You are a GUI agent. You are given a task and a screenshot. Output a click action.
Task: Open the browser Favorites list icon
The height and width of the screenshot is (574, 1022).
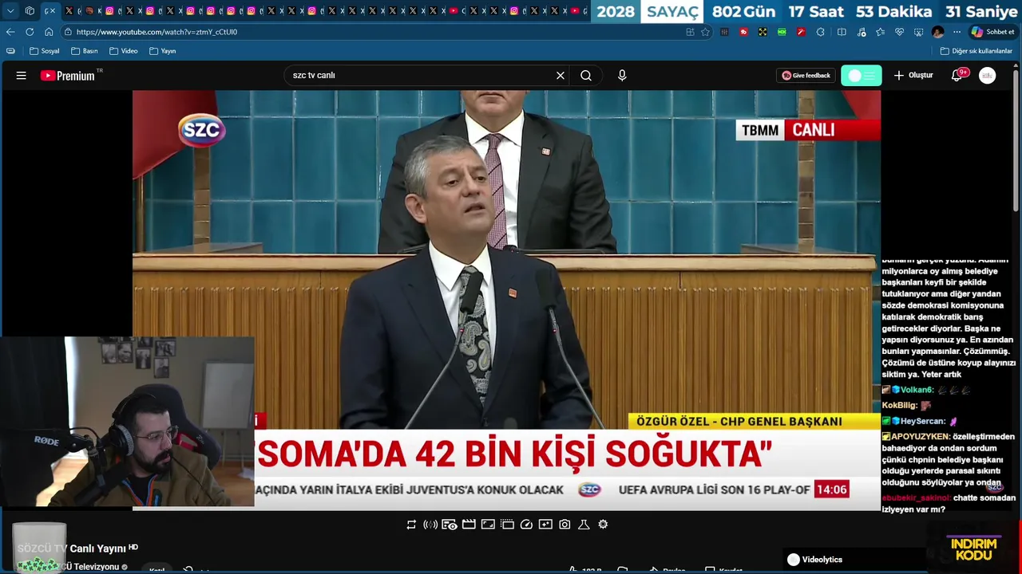pyautogui.click(x=880, y=32)
